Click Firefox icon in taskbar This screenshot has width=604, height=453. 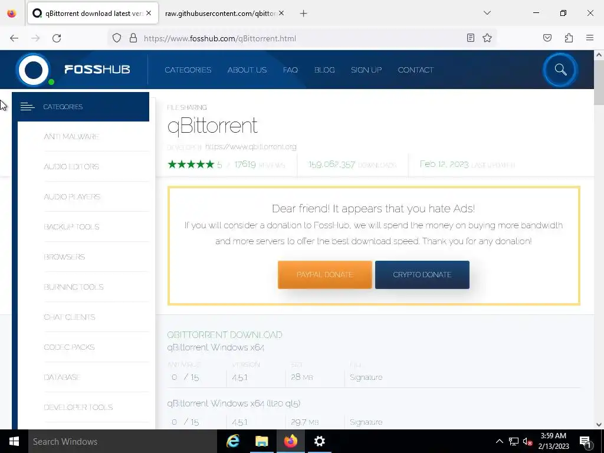pyautogui.click(x=291, y=441)
